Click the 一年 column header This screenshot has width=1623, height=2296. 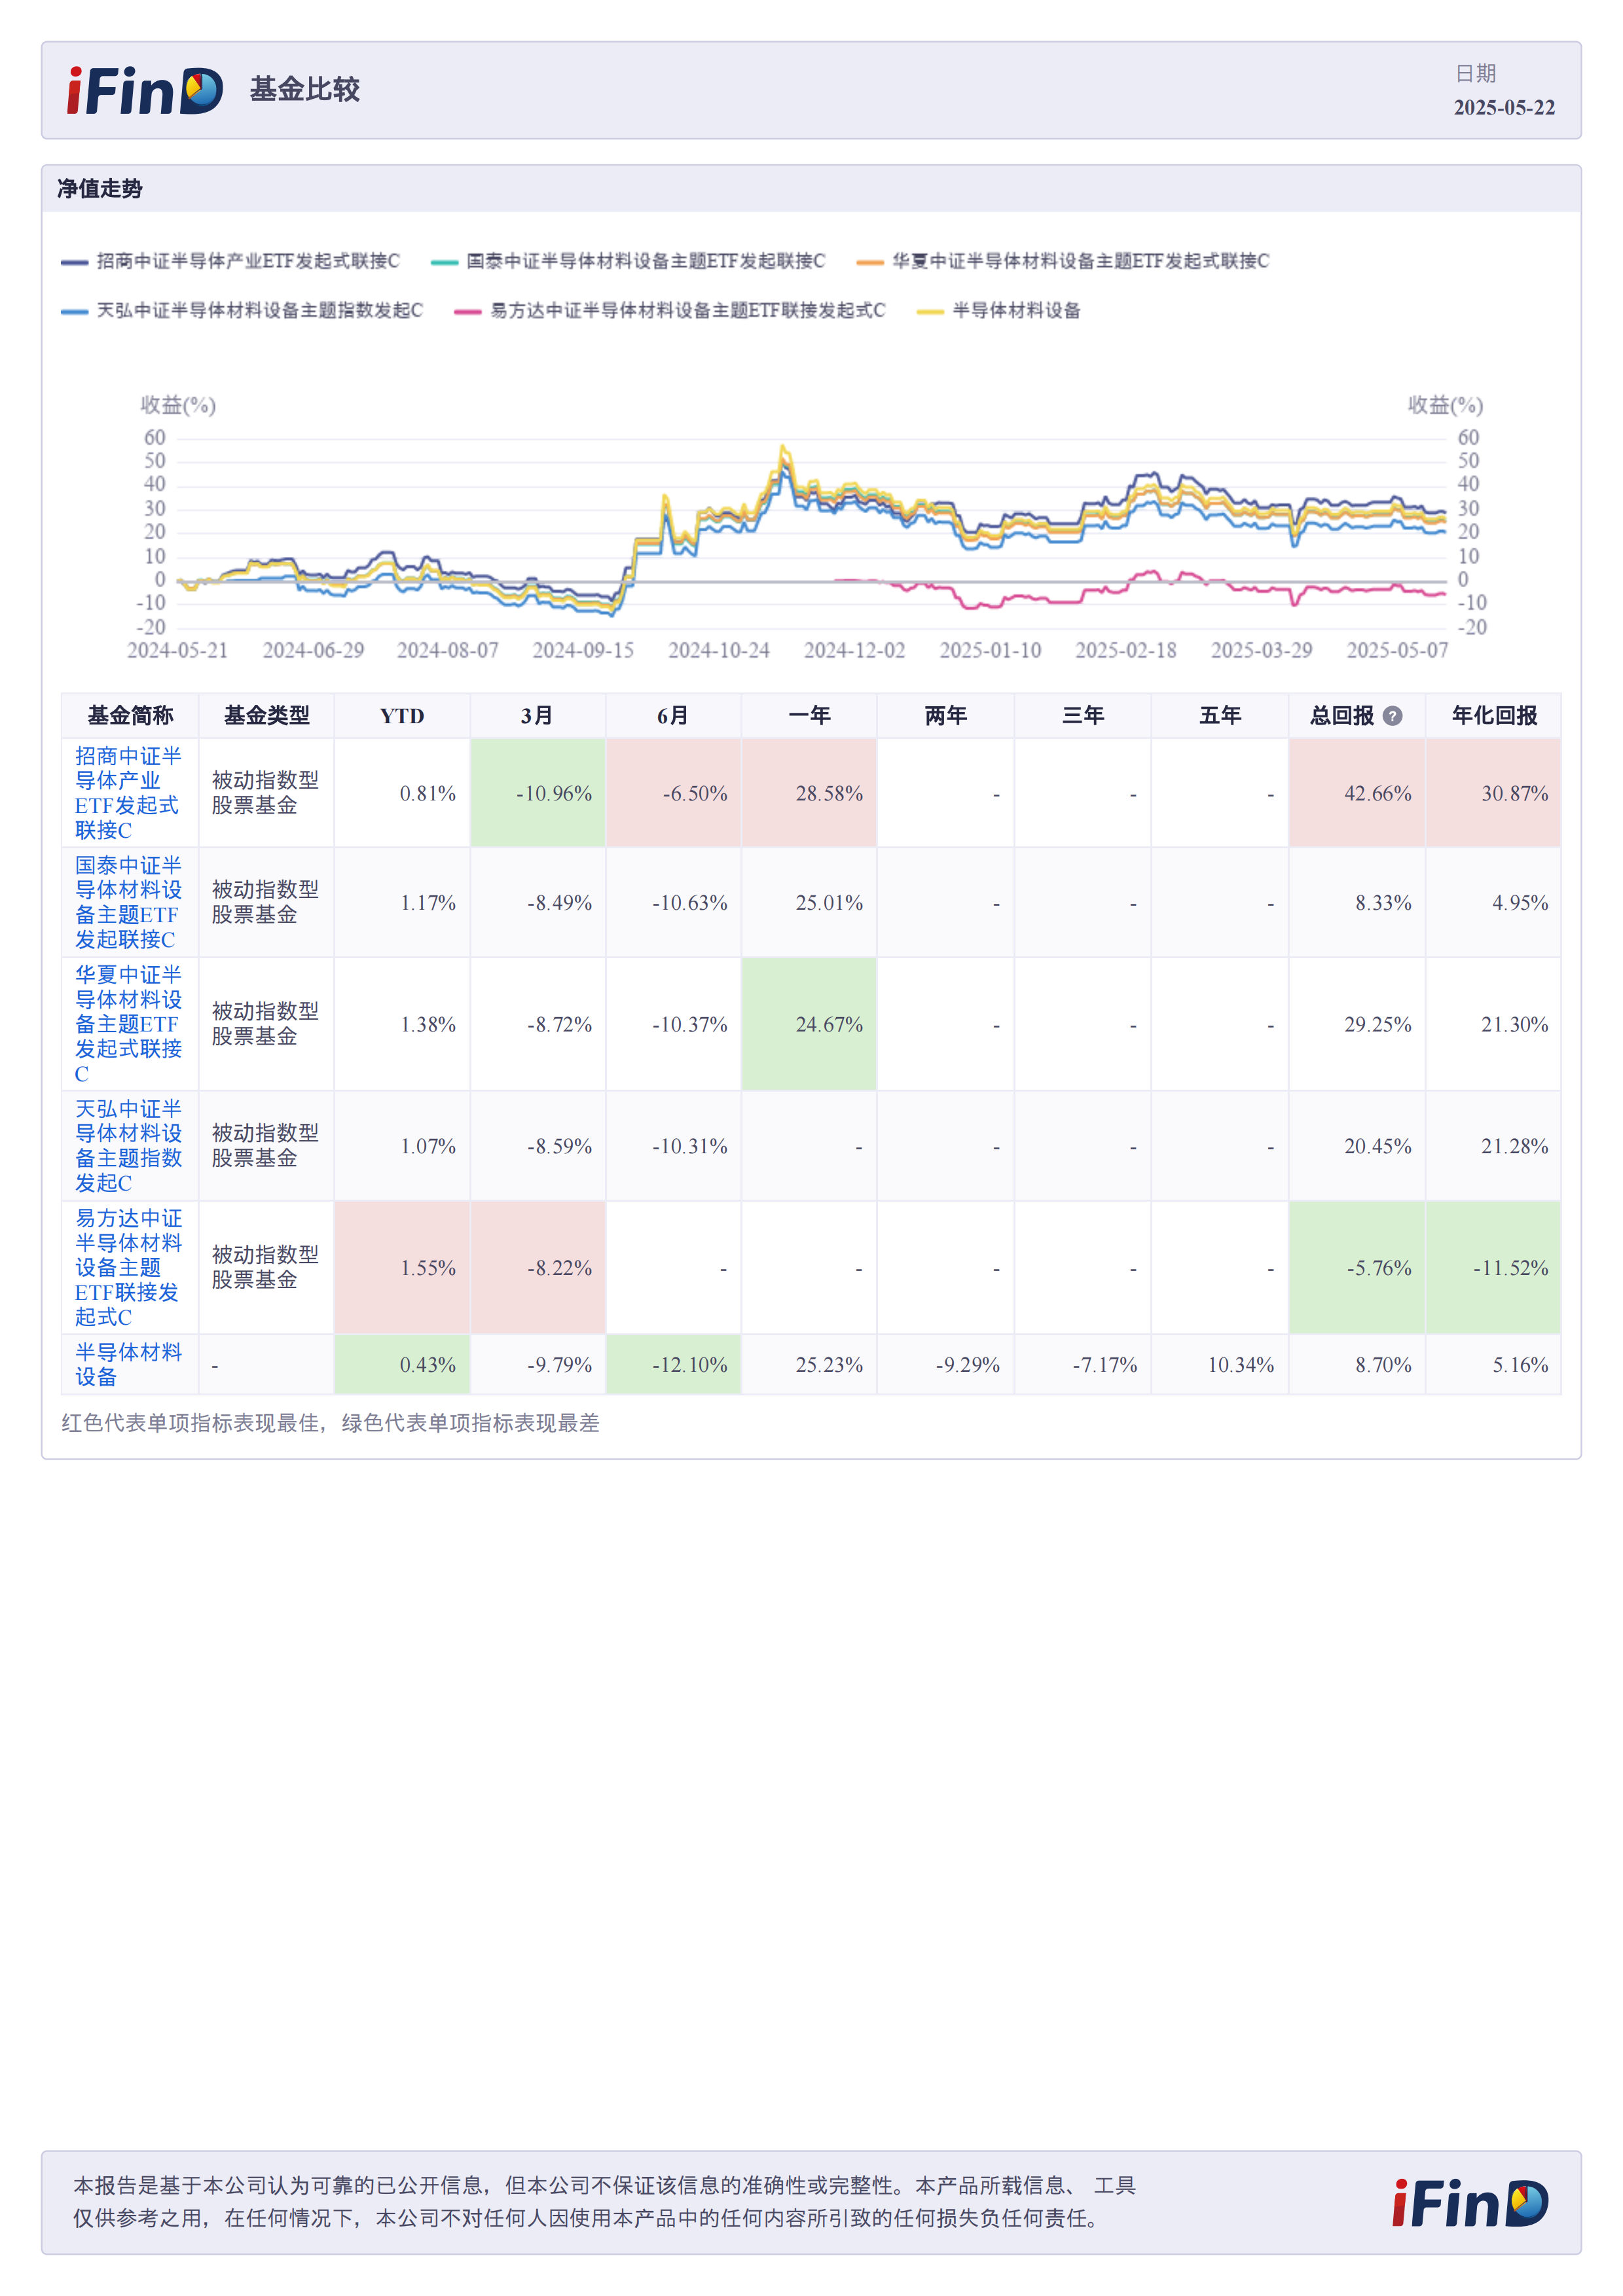[x=809, y=716]
